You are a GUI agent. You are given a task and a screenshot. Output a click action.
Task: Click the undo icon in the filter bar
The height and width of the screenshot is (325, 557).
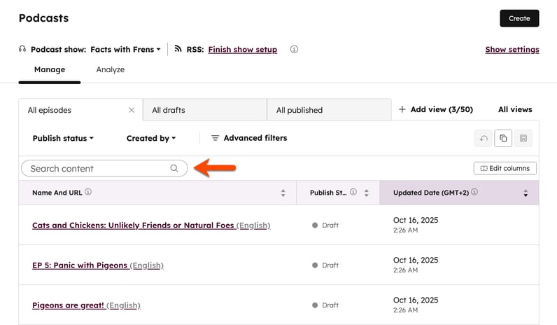[x=484, y=139]
